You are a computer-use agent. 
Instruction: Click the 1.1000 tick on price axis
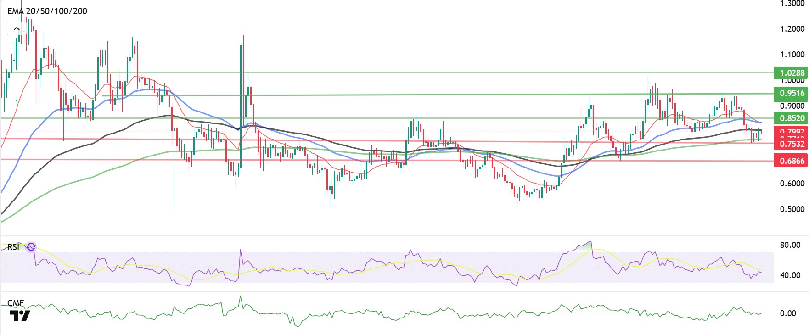click(792, 54)
